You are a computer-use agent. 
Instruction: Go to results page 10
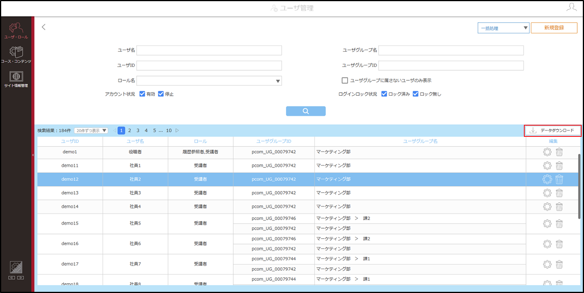169,131
